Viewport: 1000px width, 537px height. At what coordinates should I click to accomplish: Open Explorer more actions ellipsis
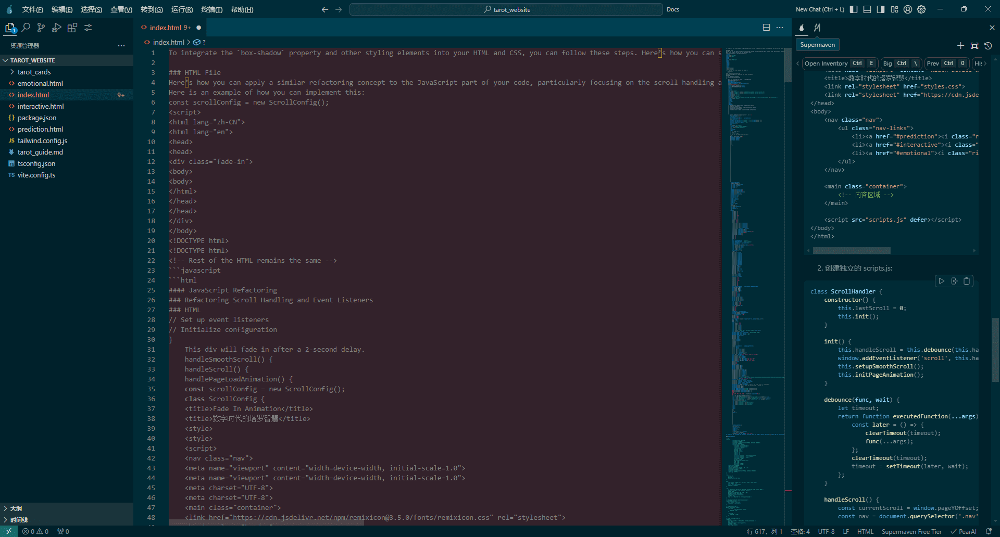(x=121, y=46)
